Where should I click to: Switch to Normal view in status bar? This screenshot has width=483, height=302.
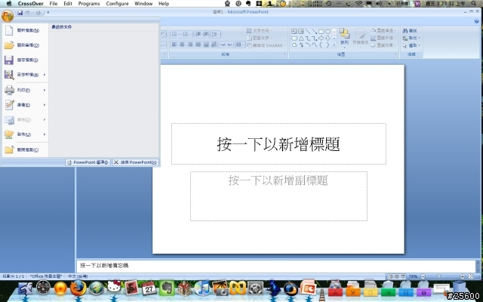click(x=391, y=276)
